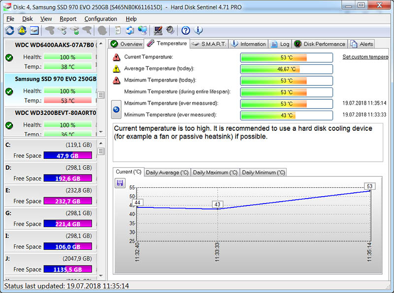
Task: Open the disk information toolbar icon
Action: 34,30
